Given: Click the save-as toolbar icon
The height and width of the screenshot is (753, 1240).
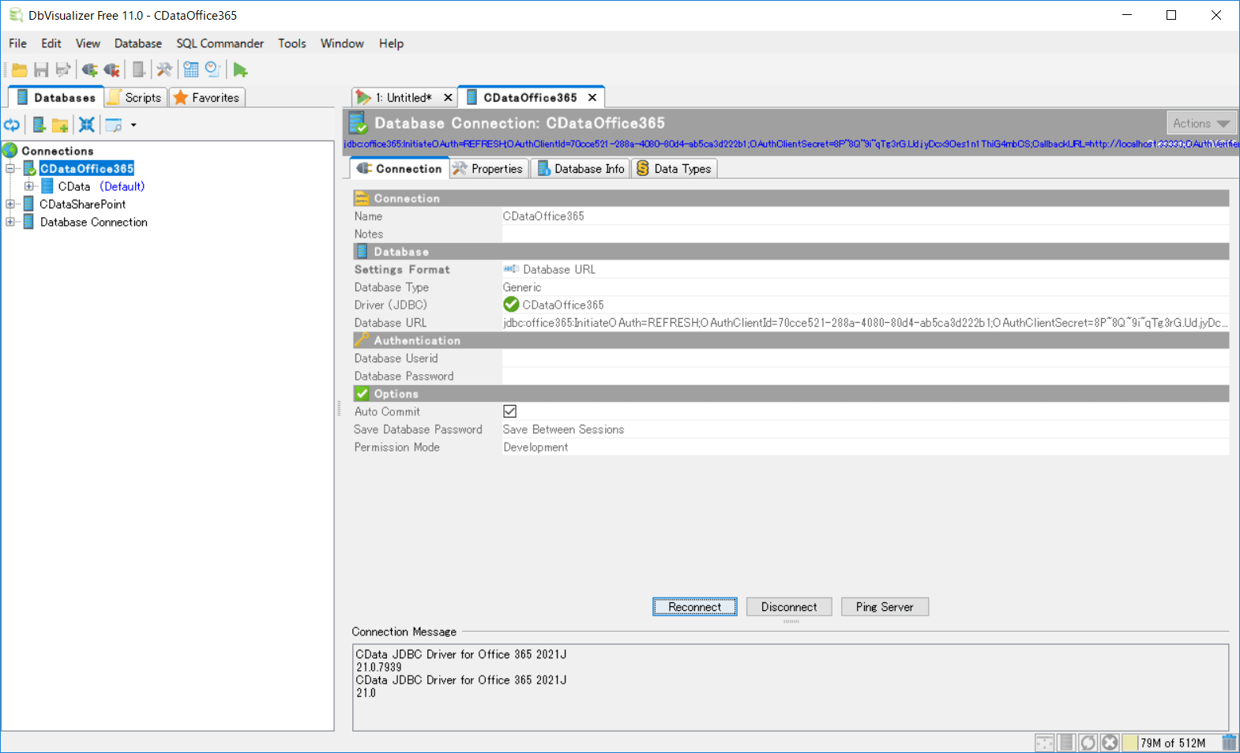Looking at the screenshot, I should [63, 70].
